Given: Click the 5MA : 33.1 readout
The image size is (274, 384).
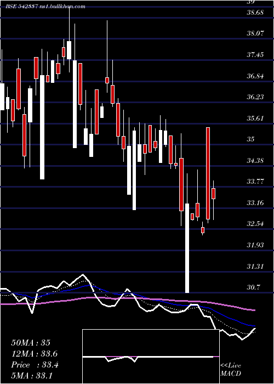Looking at the screenshot, I should (32, 376).
